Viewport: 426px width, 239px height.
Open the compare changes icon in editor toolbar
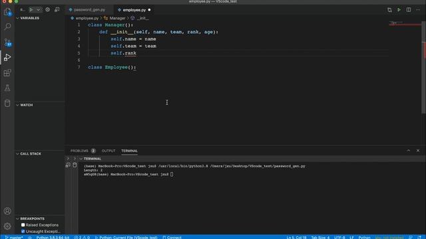(x=389, y=10)
